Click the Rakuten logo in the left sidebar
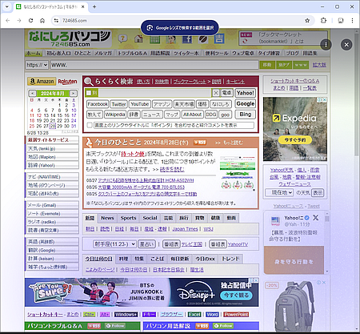Screen dimensions: 360x334 67,82
